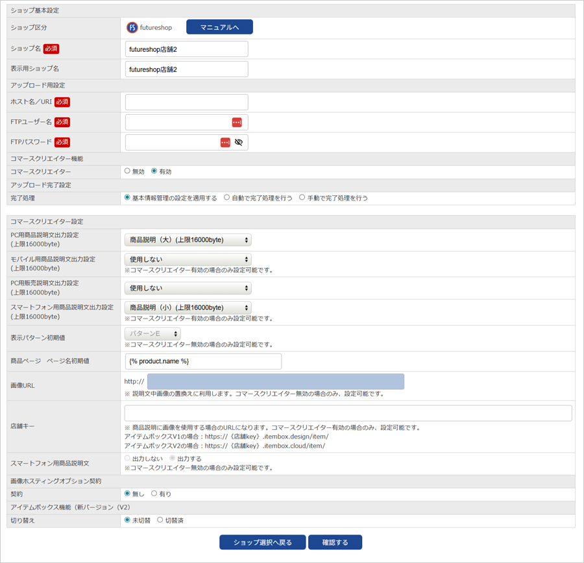Click the 必須 badge next to ショップ名

51,49
